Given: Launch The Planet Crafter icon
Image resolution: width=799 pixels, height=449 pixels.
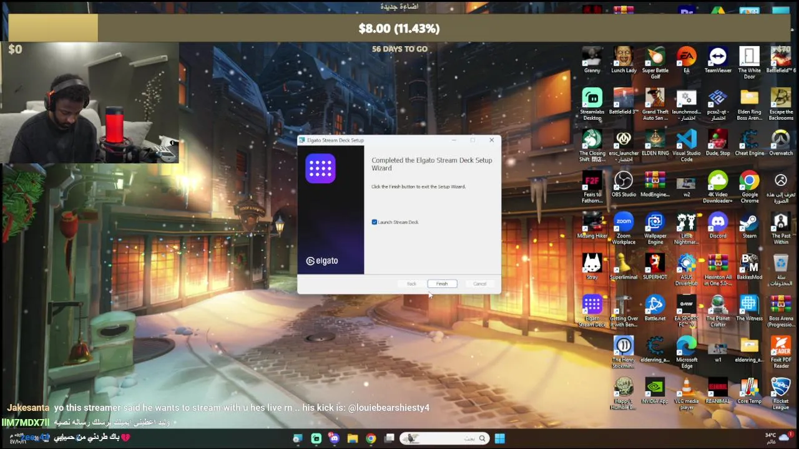Looking at the screenshot, I should coord(718,311).
